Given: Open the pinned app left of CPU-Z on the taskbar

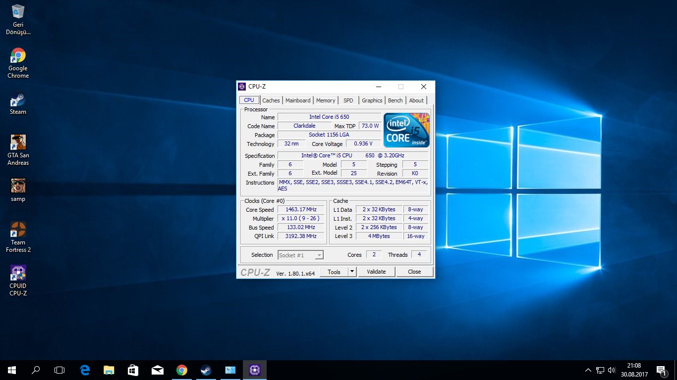Looking at the screenshot, I should 230,370.
